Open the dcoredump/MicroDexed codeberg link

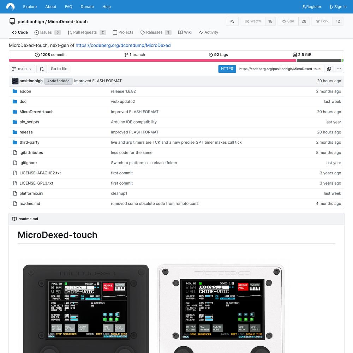[x=123, y=46]
